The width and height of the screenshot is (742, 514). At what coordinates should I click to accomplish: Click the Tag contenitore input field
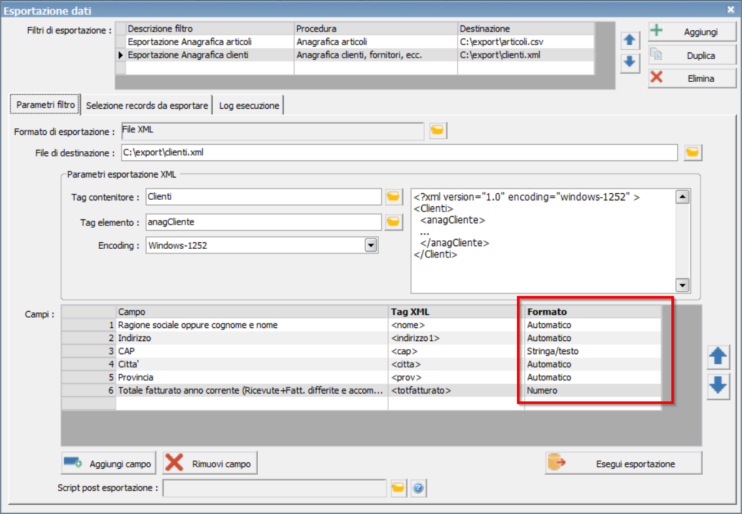click(264, 196)
